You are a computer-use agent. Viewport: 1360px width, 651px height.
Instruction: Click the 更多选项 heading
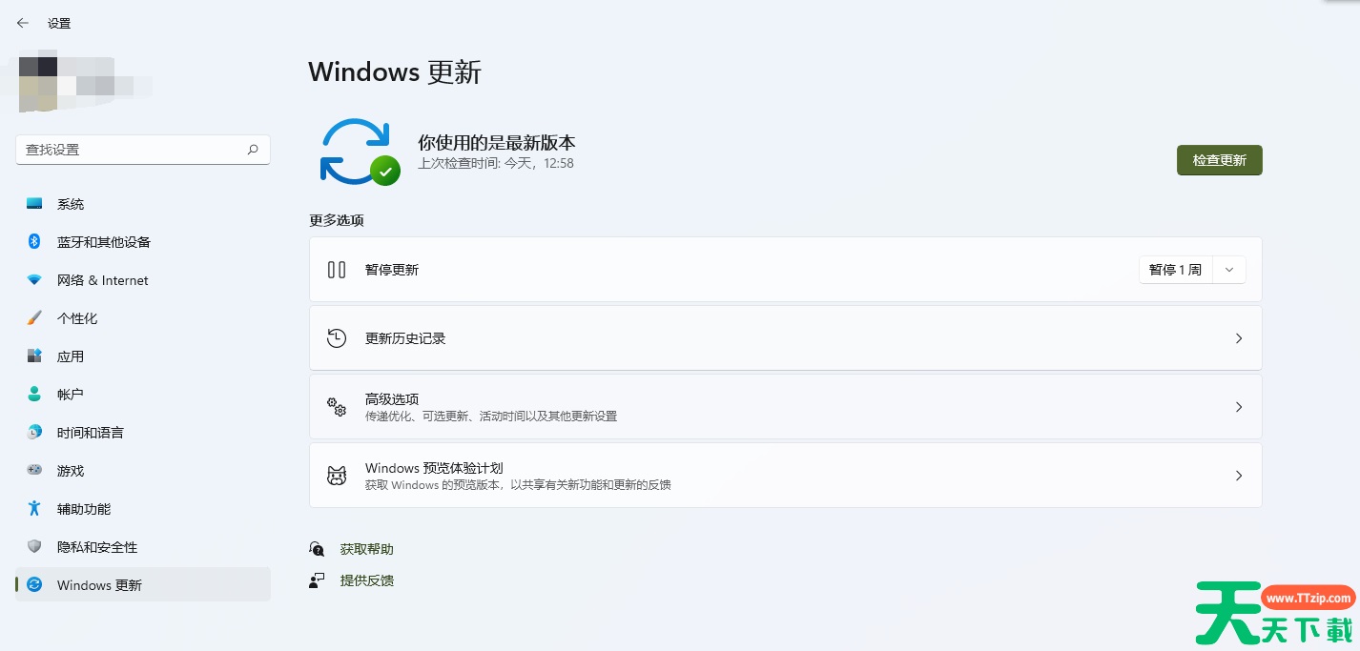[x=337, y=220]
